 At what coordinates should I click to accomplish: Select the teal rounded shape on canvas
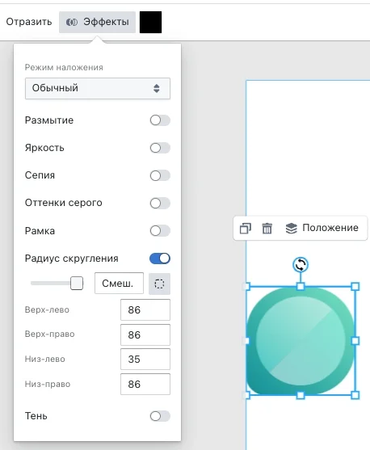pyautogui.click(x=301, y=341)
